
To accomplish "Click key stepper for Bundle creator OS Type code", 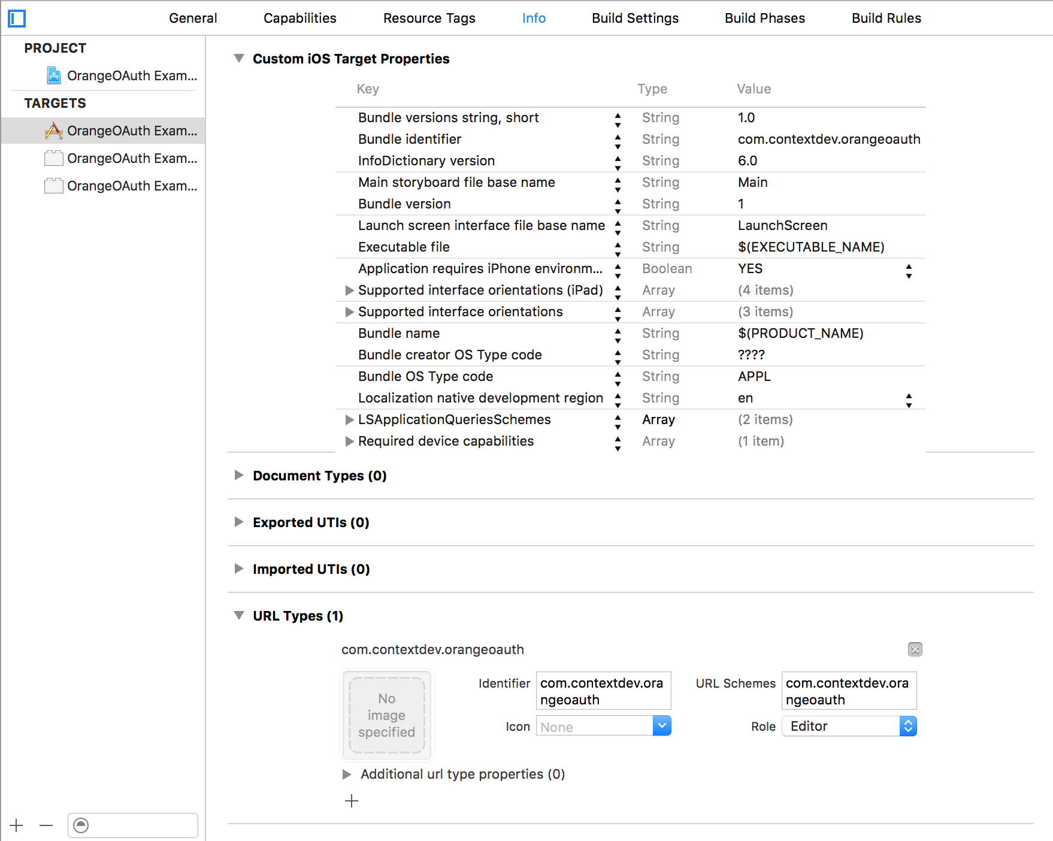I will 618,358.
